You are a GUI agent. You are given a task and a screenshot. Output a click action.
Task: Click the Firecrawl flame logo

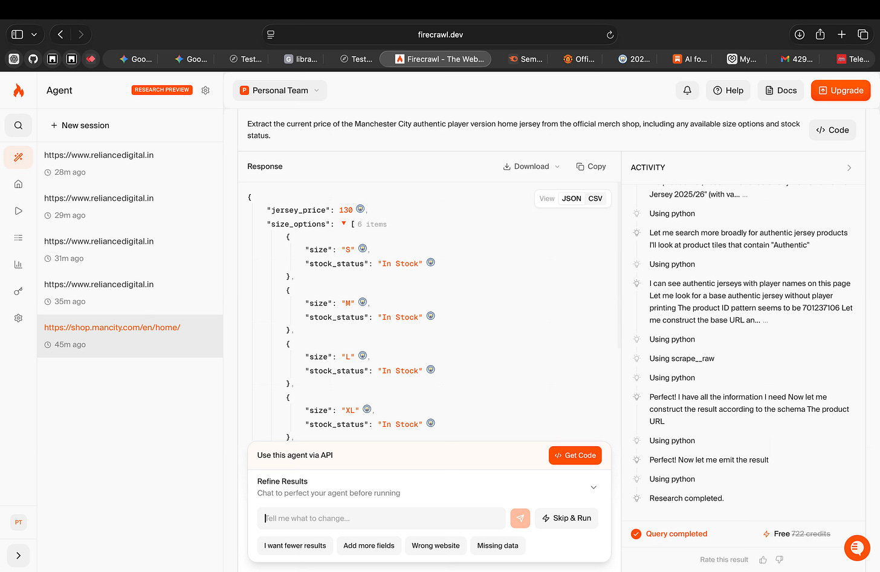point(19,91)
